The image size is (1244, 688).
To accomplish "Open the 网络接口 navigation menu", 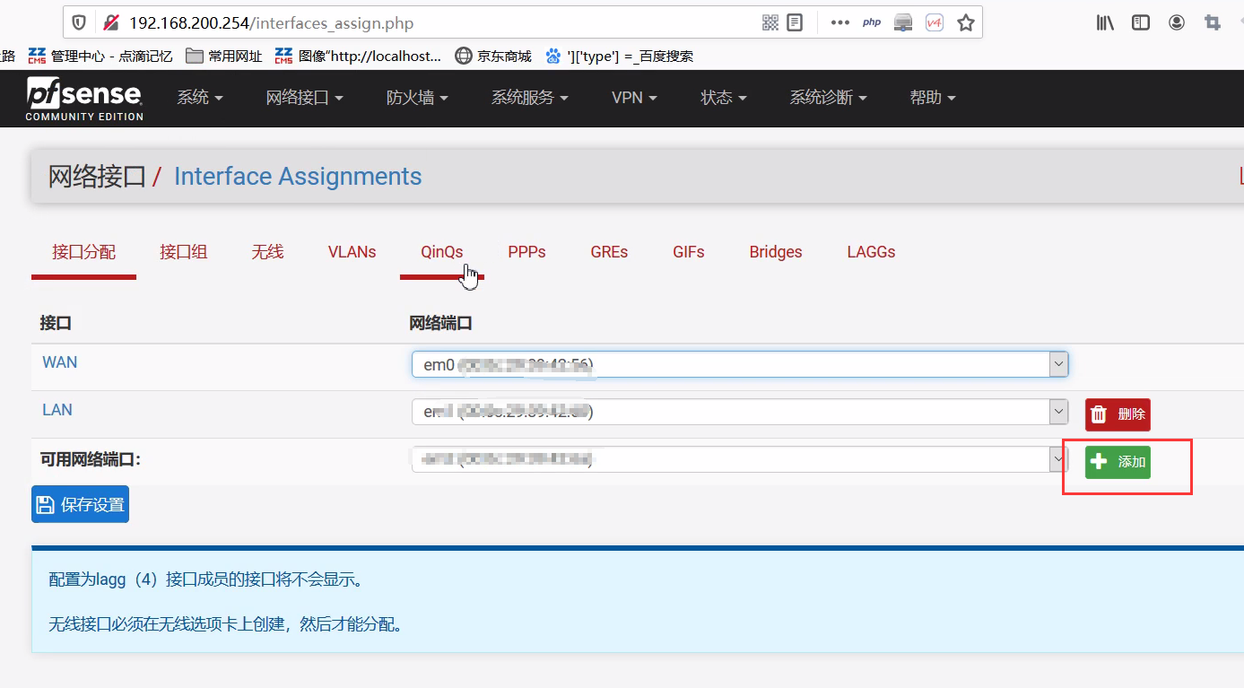I will pyautogui.click(x=305, y=98).
